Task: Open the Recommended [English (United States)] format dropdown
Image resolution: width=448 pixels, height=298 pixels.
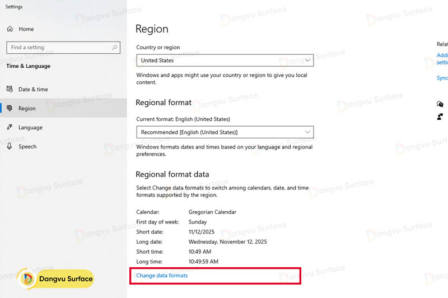Action: pos(224,132)
